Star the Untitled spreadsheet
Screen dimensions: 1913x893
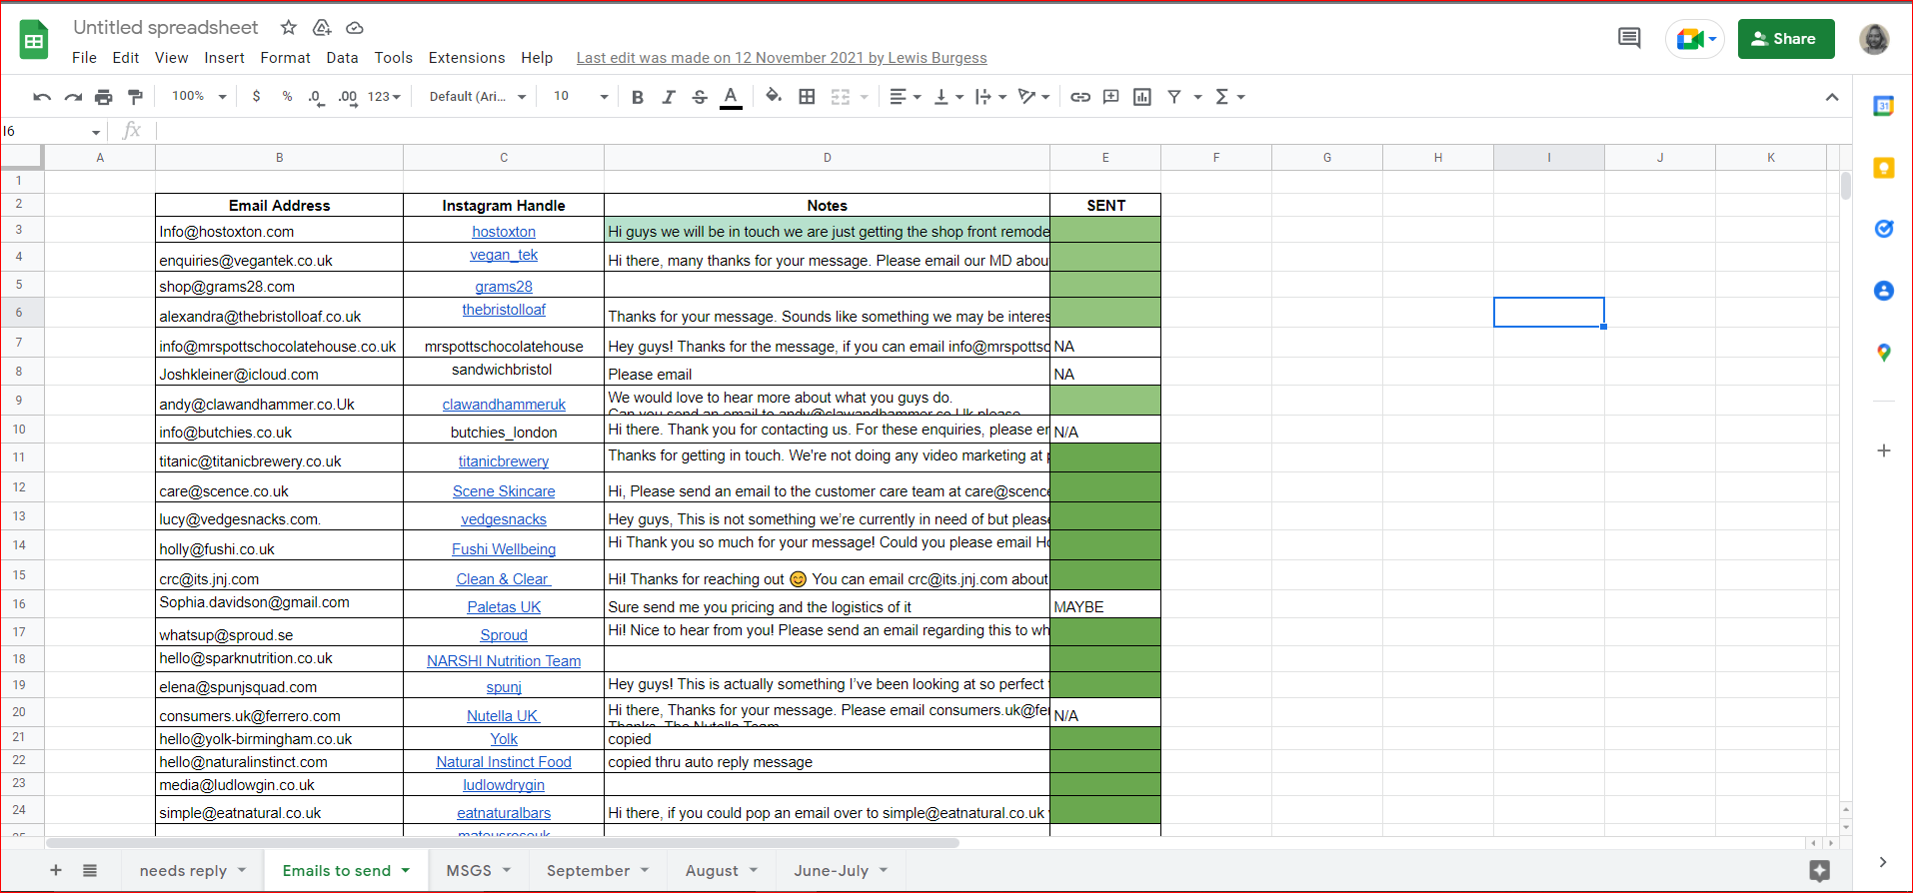coord(289,28)
